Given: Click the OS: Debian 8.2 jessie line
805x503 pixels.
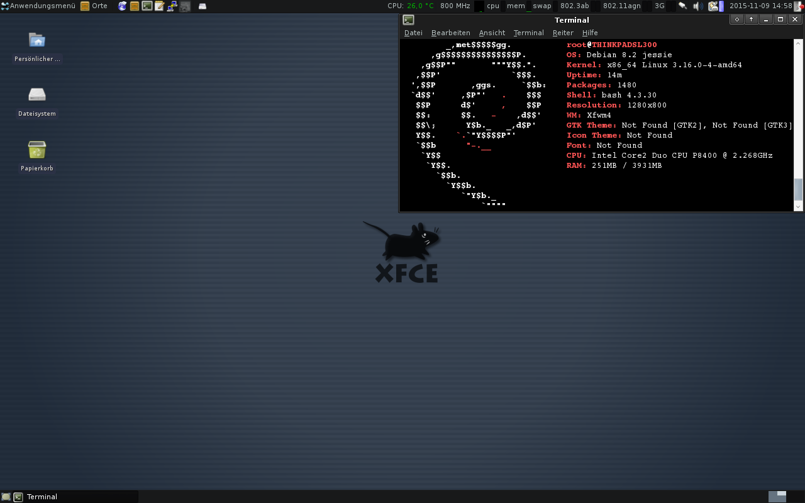Looking at the screenshot, I should pos(619,55).
